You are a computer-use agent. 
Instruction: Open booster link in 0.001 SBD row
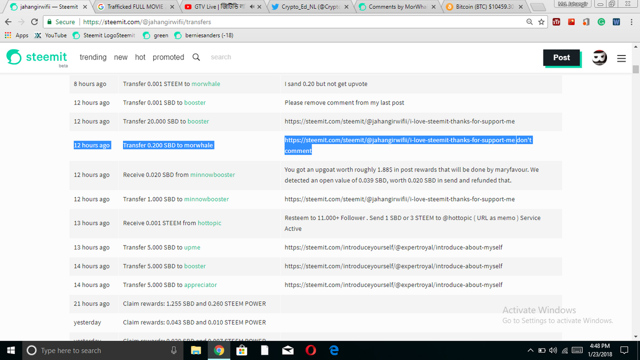(x=195, y=102)
